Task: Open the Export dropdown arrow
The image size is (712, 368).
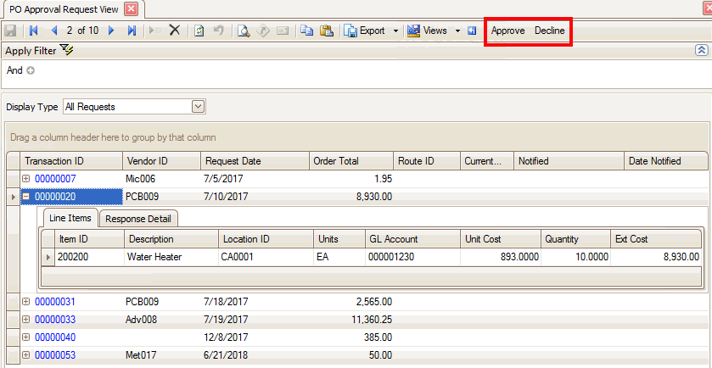Action: coord(395,31)
